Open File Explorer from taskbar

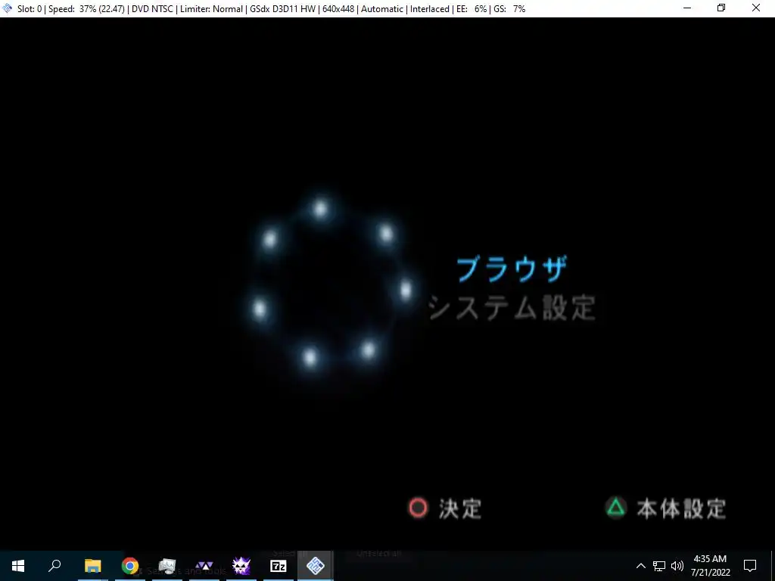pyautogui.click(x=92, y=566)
